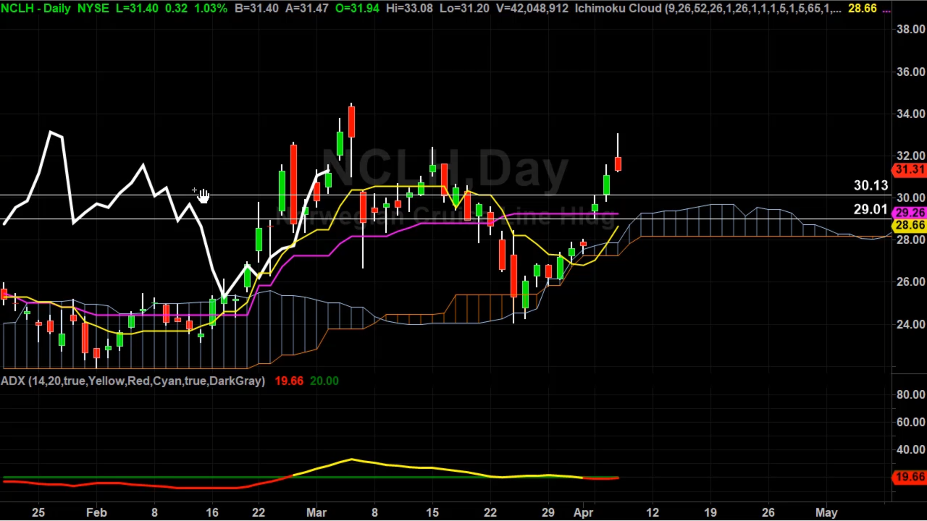
Task: Click the L=31.40 last price value
Action: [137, 8]
